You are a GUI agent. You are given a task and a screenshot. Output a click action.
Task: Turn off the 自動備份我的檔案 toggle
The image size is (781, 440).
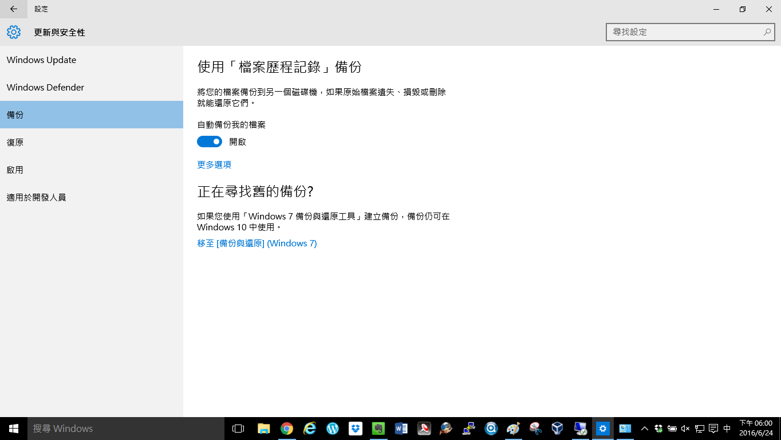coord(210,142)
